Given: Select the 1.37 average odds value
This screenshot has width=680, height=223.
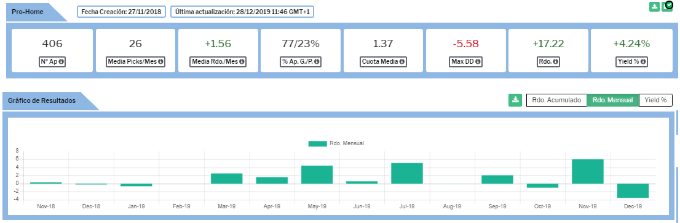Looking at the screenshot, I should click(384, 43).
